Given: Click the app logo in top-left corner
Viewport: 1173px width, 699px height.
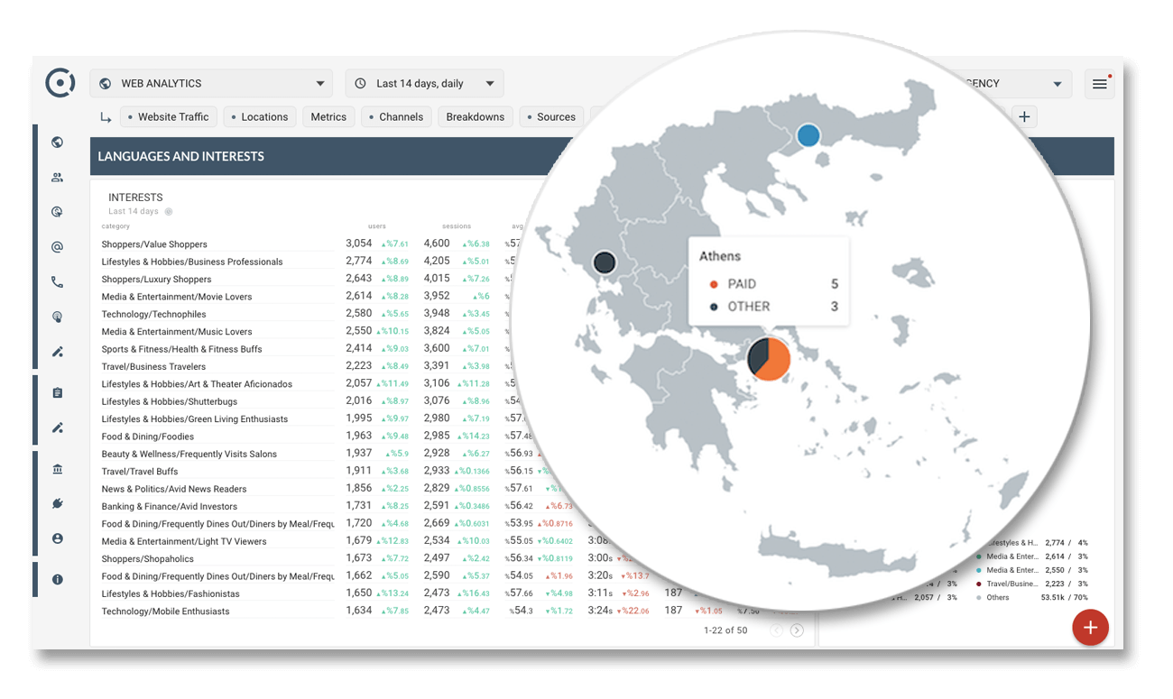Looking at the screenshot, I should coord(60,83).
